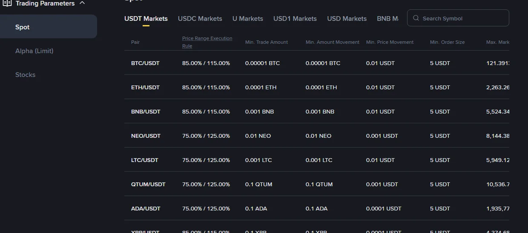Click 0.0001 USDT price movement for ADA

384,208
